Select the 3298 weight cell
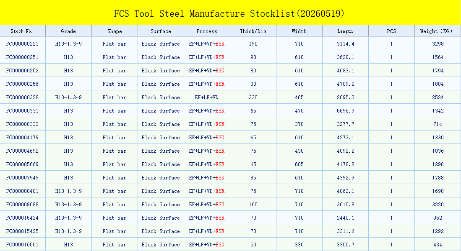 pyautogui.click(x=438, y=44)
